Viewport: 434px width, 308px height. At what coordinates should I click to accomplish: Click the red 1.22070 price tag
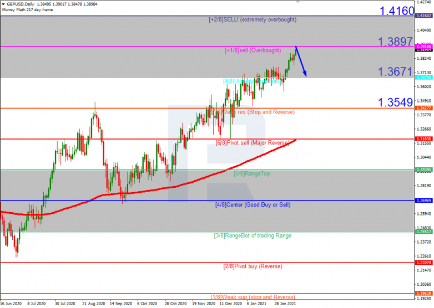pyautogui.click(x=424, y=263)
